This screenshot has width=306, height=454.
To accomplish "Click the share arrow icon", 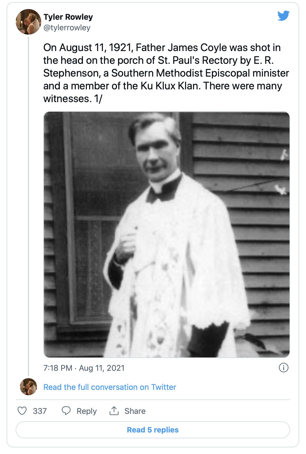I will click(x=114, y=411).
